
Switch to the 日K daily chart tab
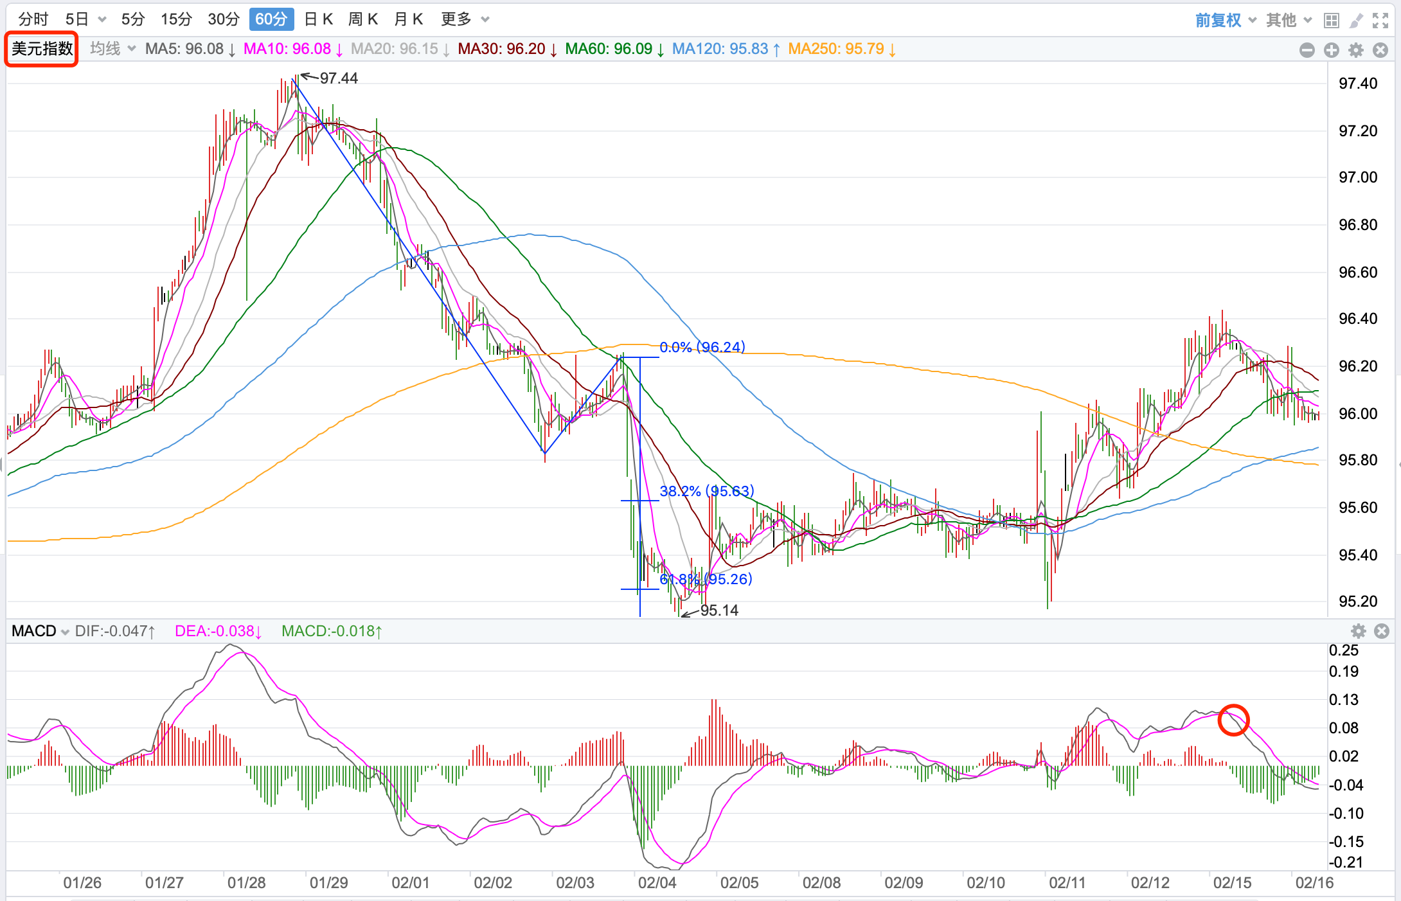(x=318, y=19)
